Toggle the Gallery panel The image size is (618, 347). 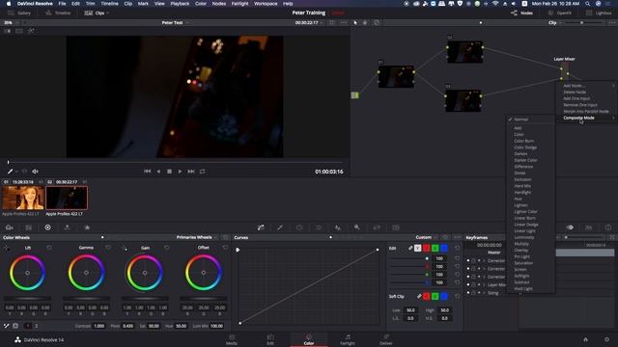[19, 13]
